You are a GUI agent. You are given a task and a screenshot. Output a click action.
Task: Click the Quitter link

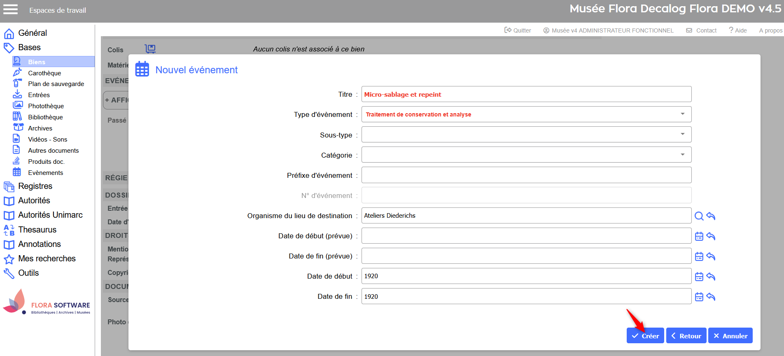(518, 30)
